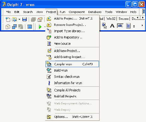146x122 pixels.
Task: Choose Import Type Library menu entry
Action: [x=72, y=31]
